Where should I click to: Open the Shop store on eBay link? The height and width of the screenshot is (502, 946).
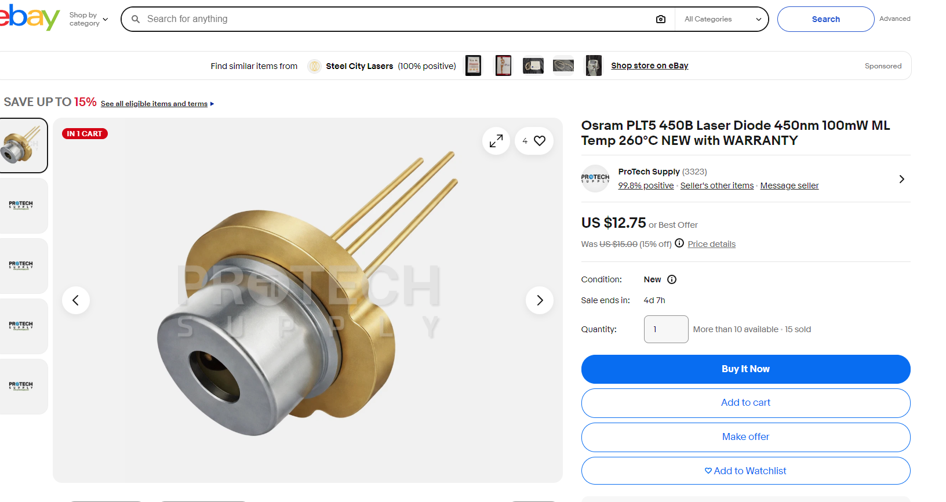point(649,66)
